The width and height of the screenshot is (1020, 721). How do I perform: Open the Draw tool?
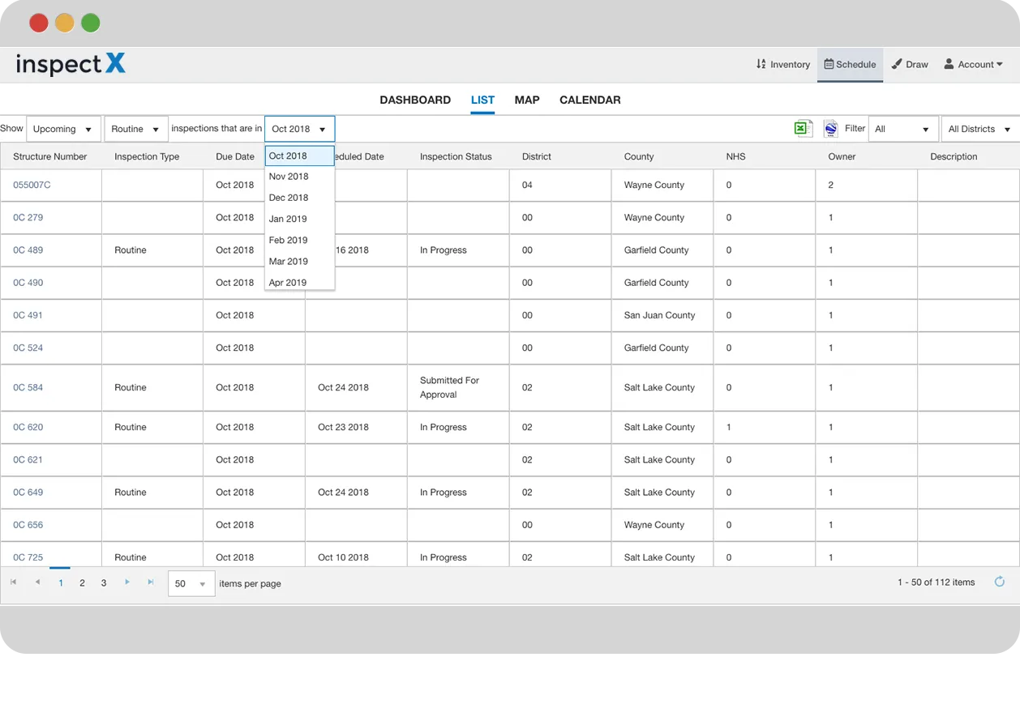click(x=910, y=64)
